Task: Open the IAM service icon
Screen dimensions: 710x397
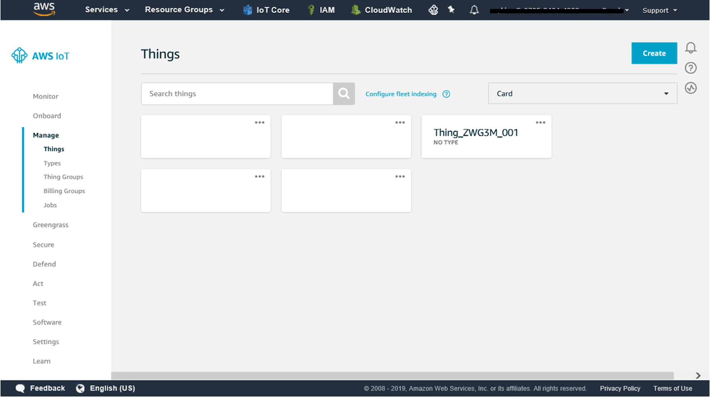Action: (x=310, y=10)
